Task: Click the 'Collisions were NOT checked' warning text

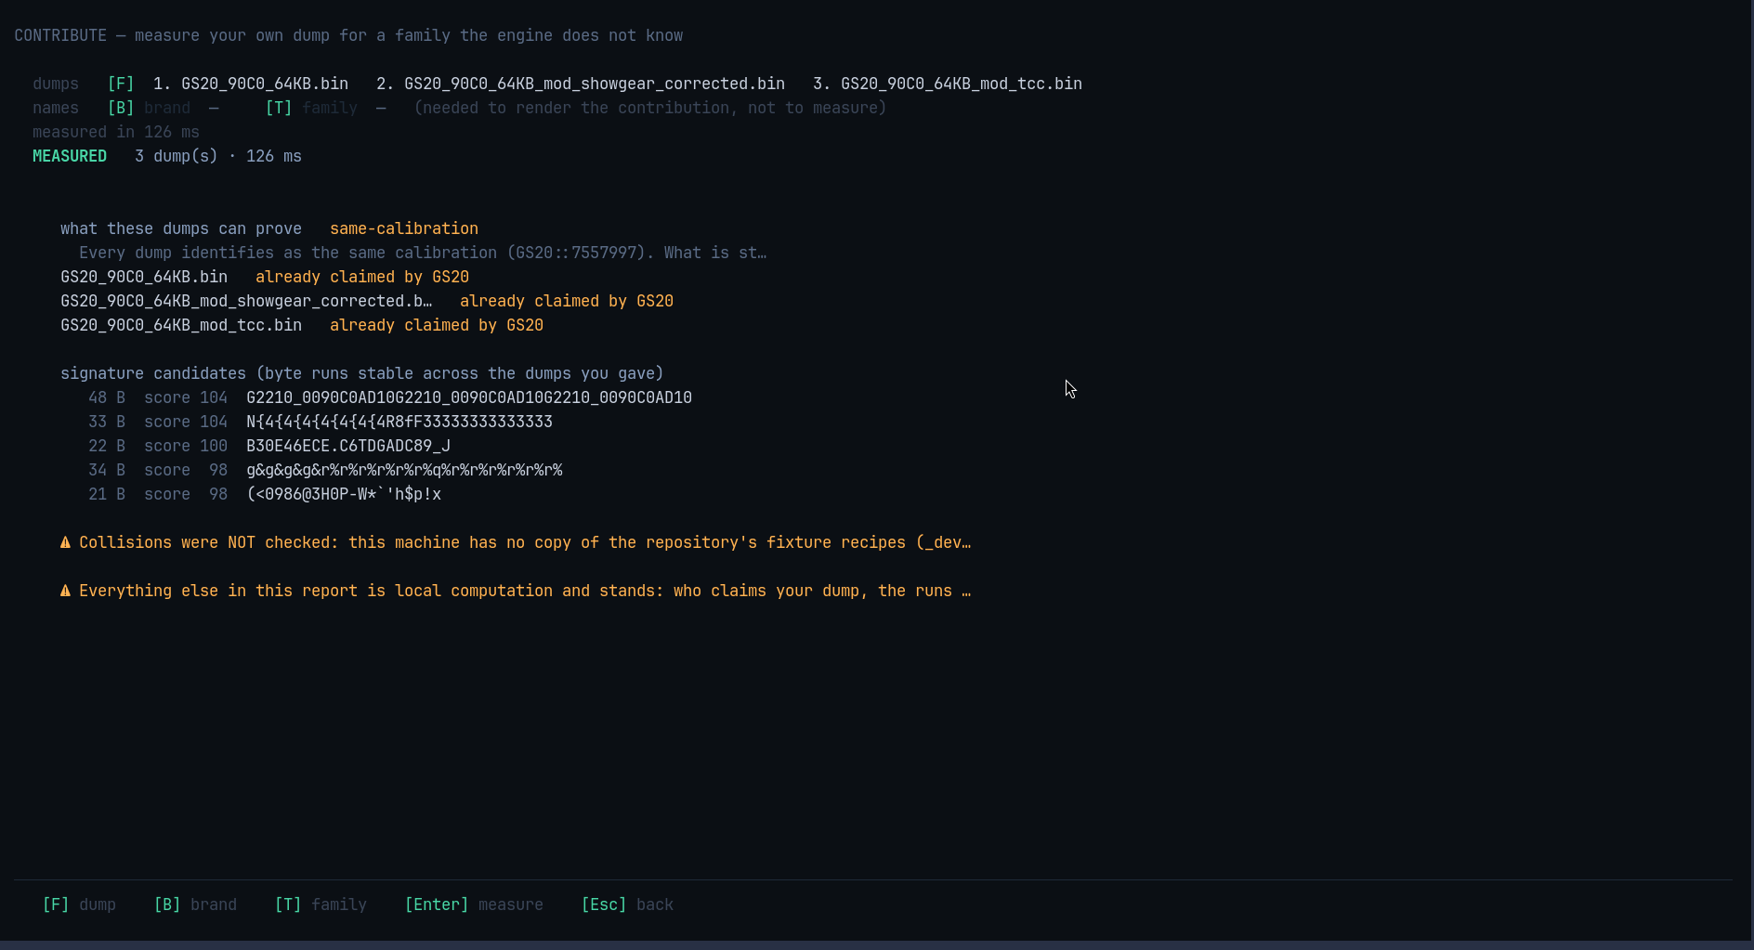Action: point(525,542)
